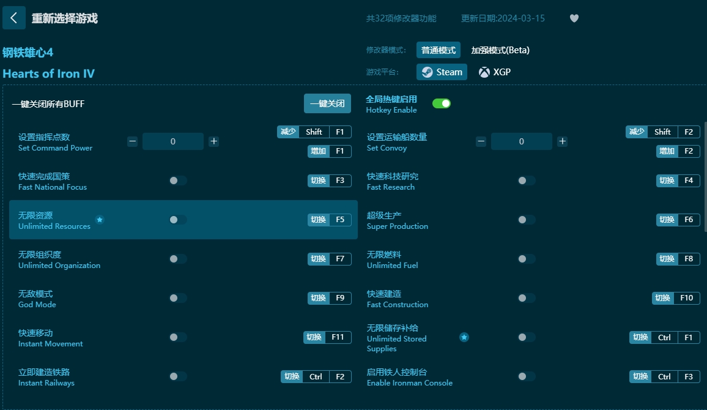707x410 pixels.
Task: Click the Set Command Power value field
Action: click(x=172, y=141)
